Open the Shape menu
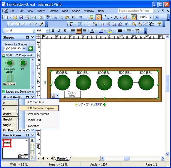The image size is (171, 168). pos(76,11)
